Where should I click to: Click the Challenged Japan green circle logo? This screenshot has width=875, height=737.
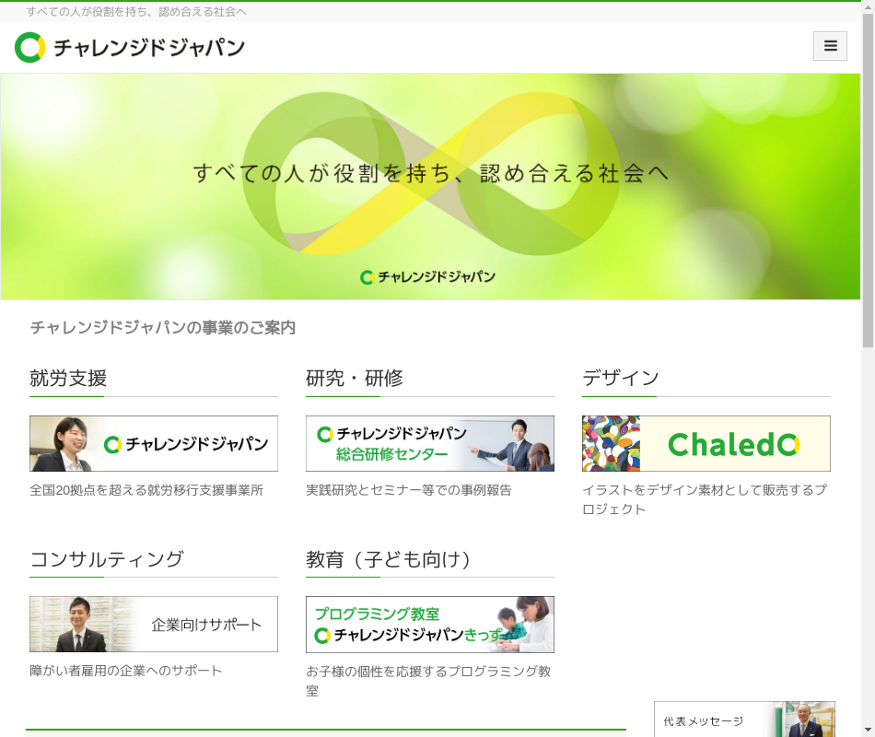point(29,48)
